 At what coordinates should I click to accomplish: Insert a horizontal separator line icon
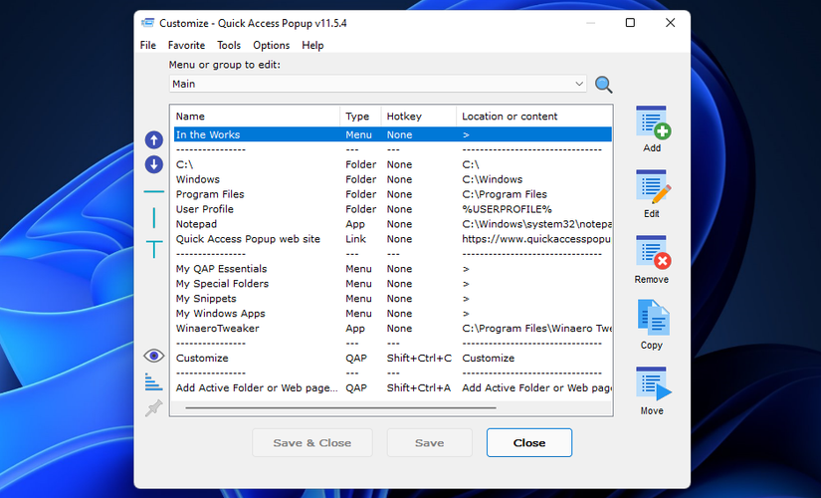154,192
